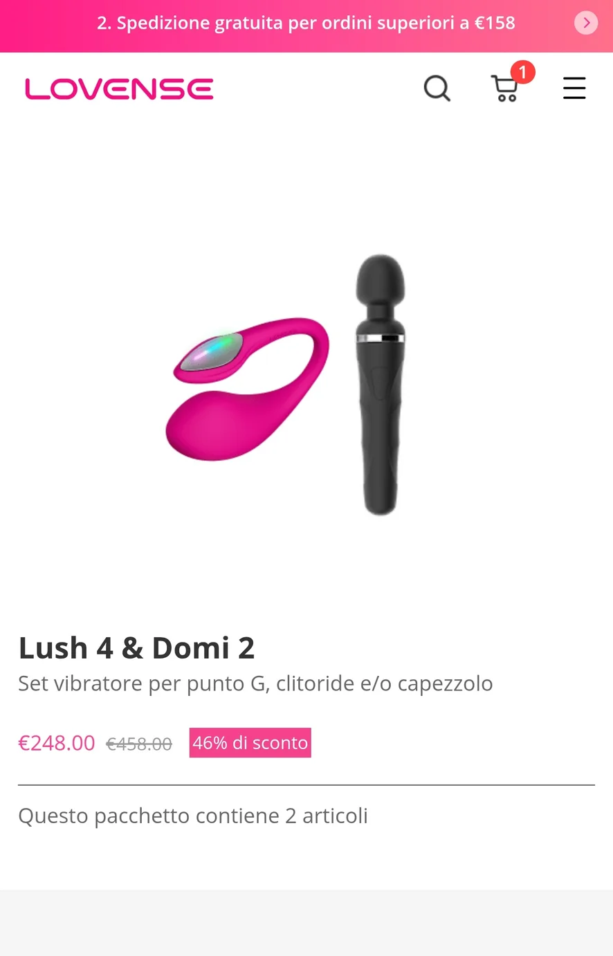Tap the red cart badge showing 1
The height and width of the screenshot is (956, 613).
pyautogui.click(x=522, y=71)
